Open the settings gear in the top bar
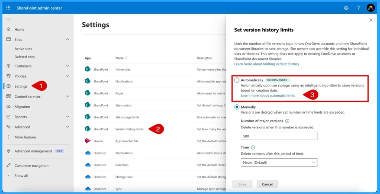Viewport: 380px width, 194px height. point(346,8)
